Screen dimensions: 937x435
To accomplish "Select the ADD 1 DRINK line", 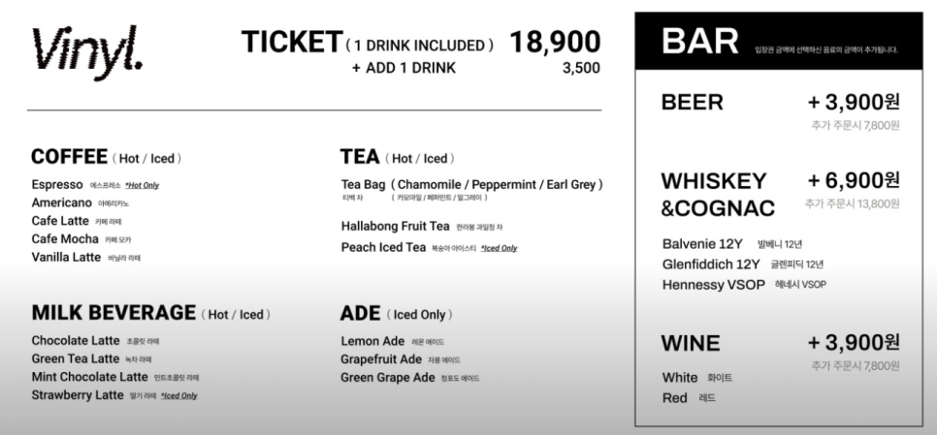I will (404, 68).
